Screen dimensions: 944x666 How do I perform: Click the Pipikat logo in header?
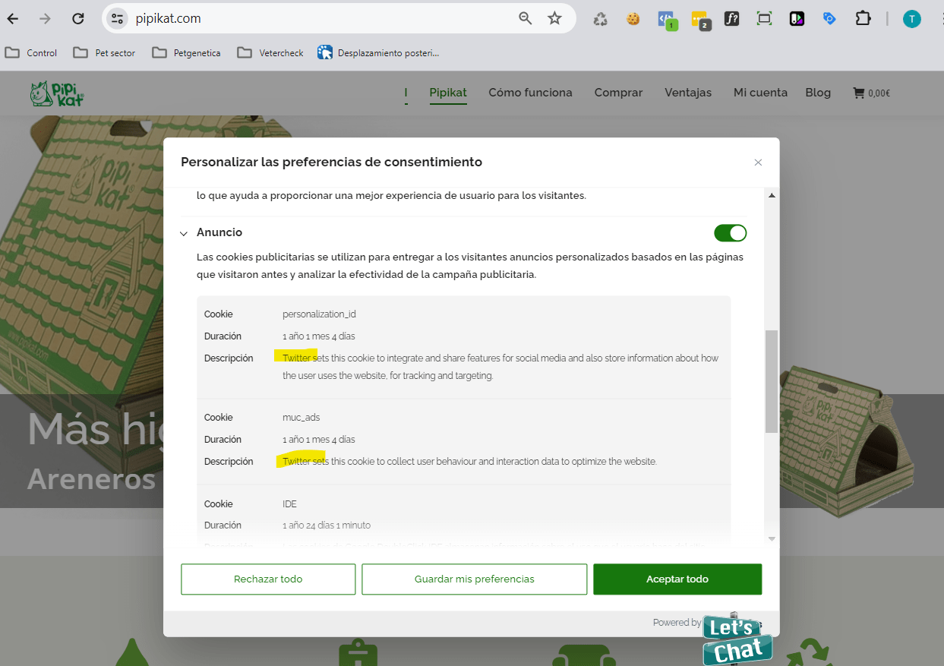57,93
